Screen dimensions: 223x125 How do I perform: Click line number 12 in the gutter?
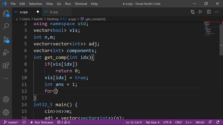pyautogui.click(x=24, y=91)
